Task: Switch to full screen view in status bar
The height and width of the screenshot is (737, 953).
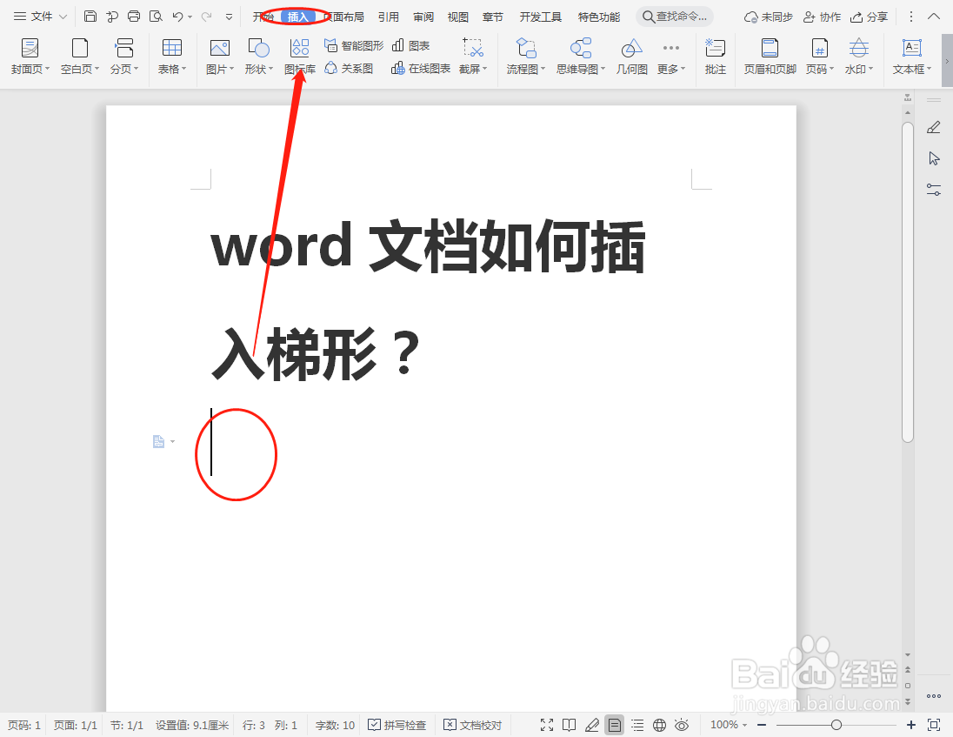Action: 547,725
